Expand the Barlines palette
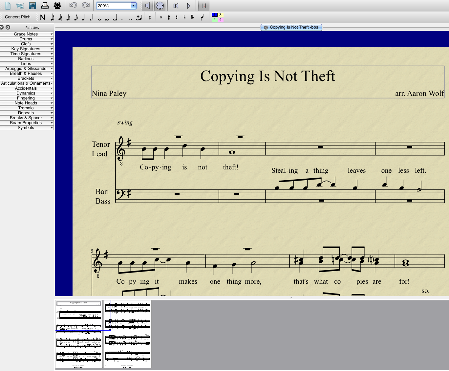449x371 pixels. point(27,59)
